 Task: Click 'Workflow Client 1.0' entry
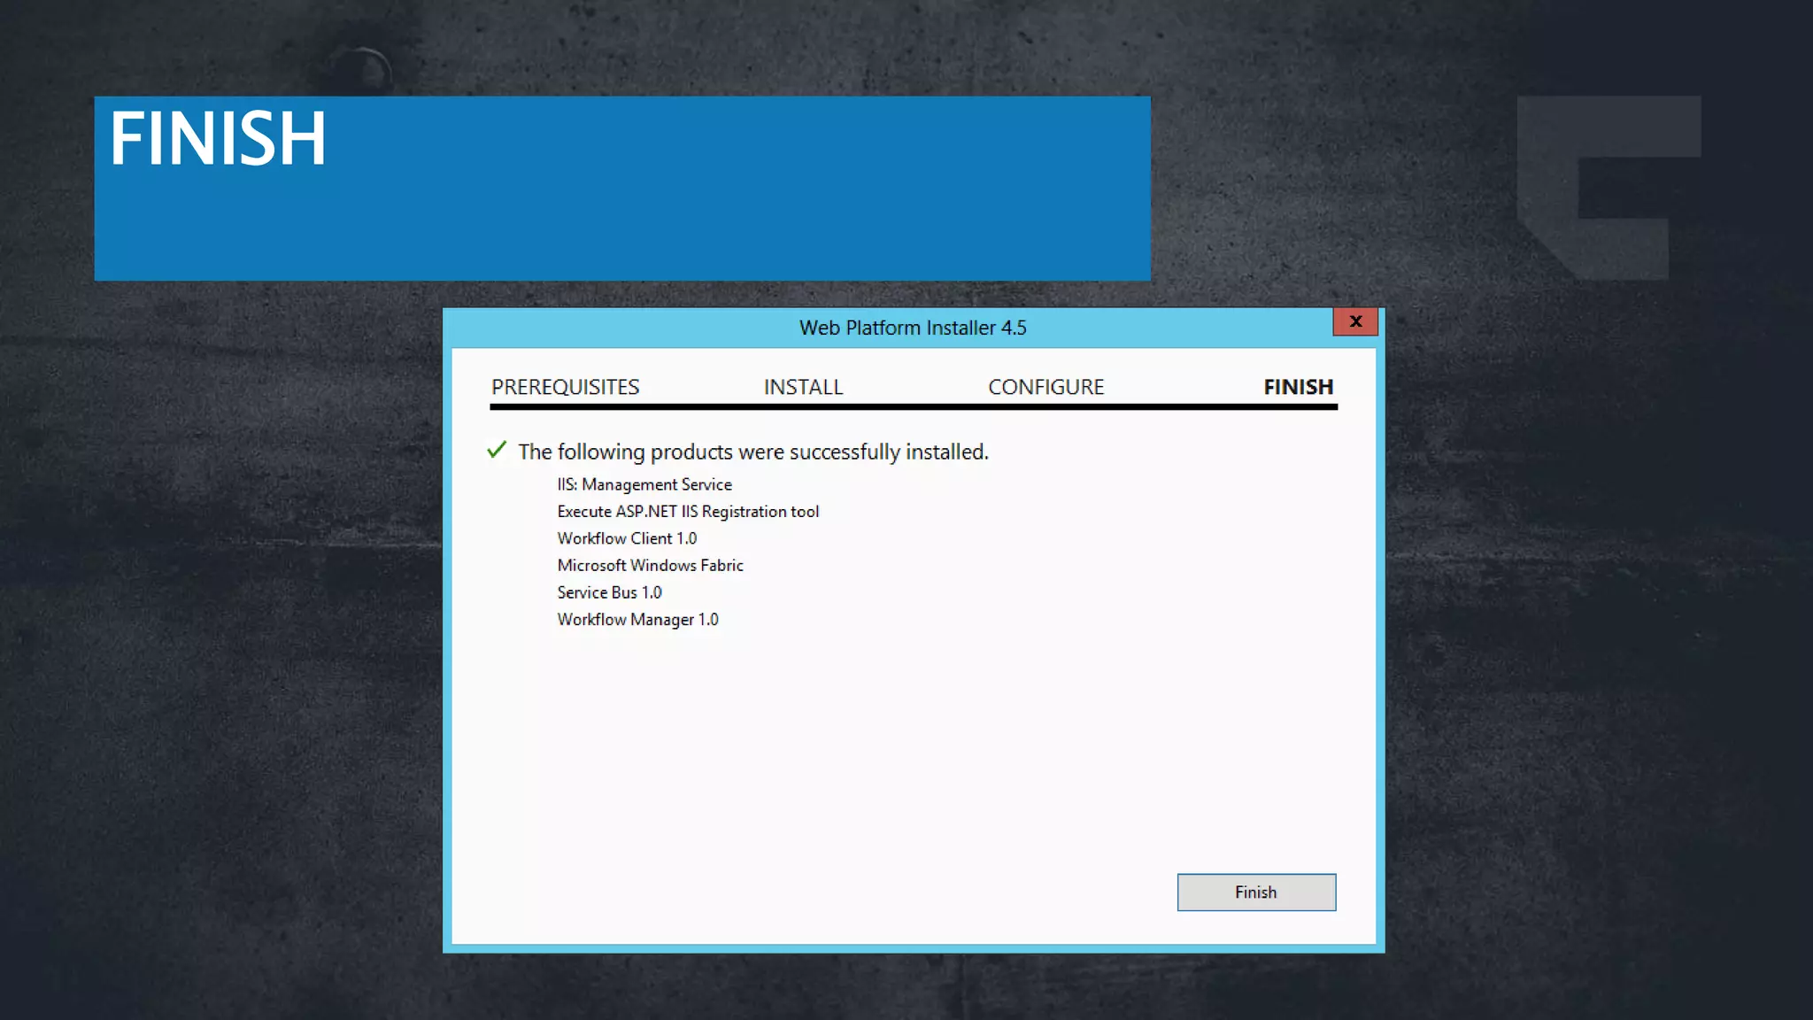click(627, 538)
